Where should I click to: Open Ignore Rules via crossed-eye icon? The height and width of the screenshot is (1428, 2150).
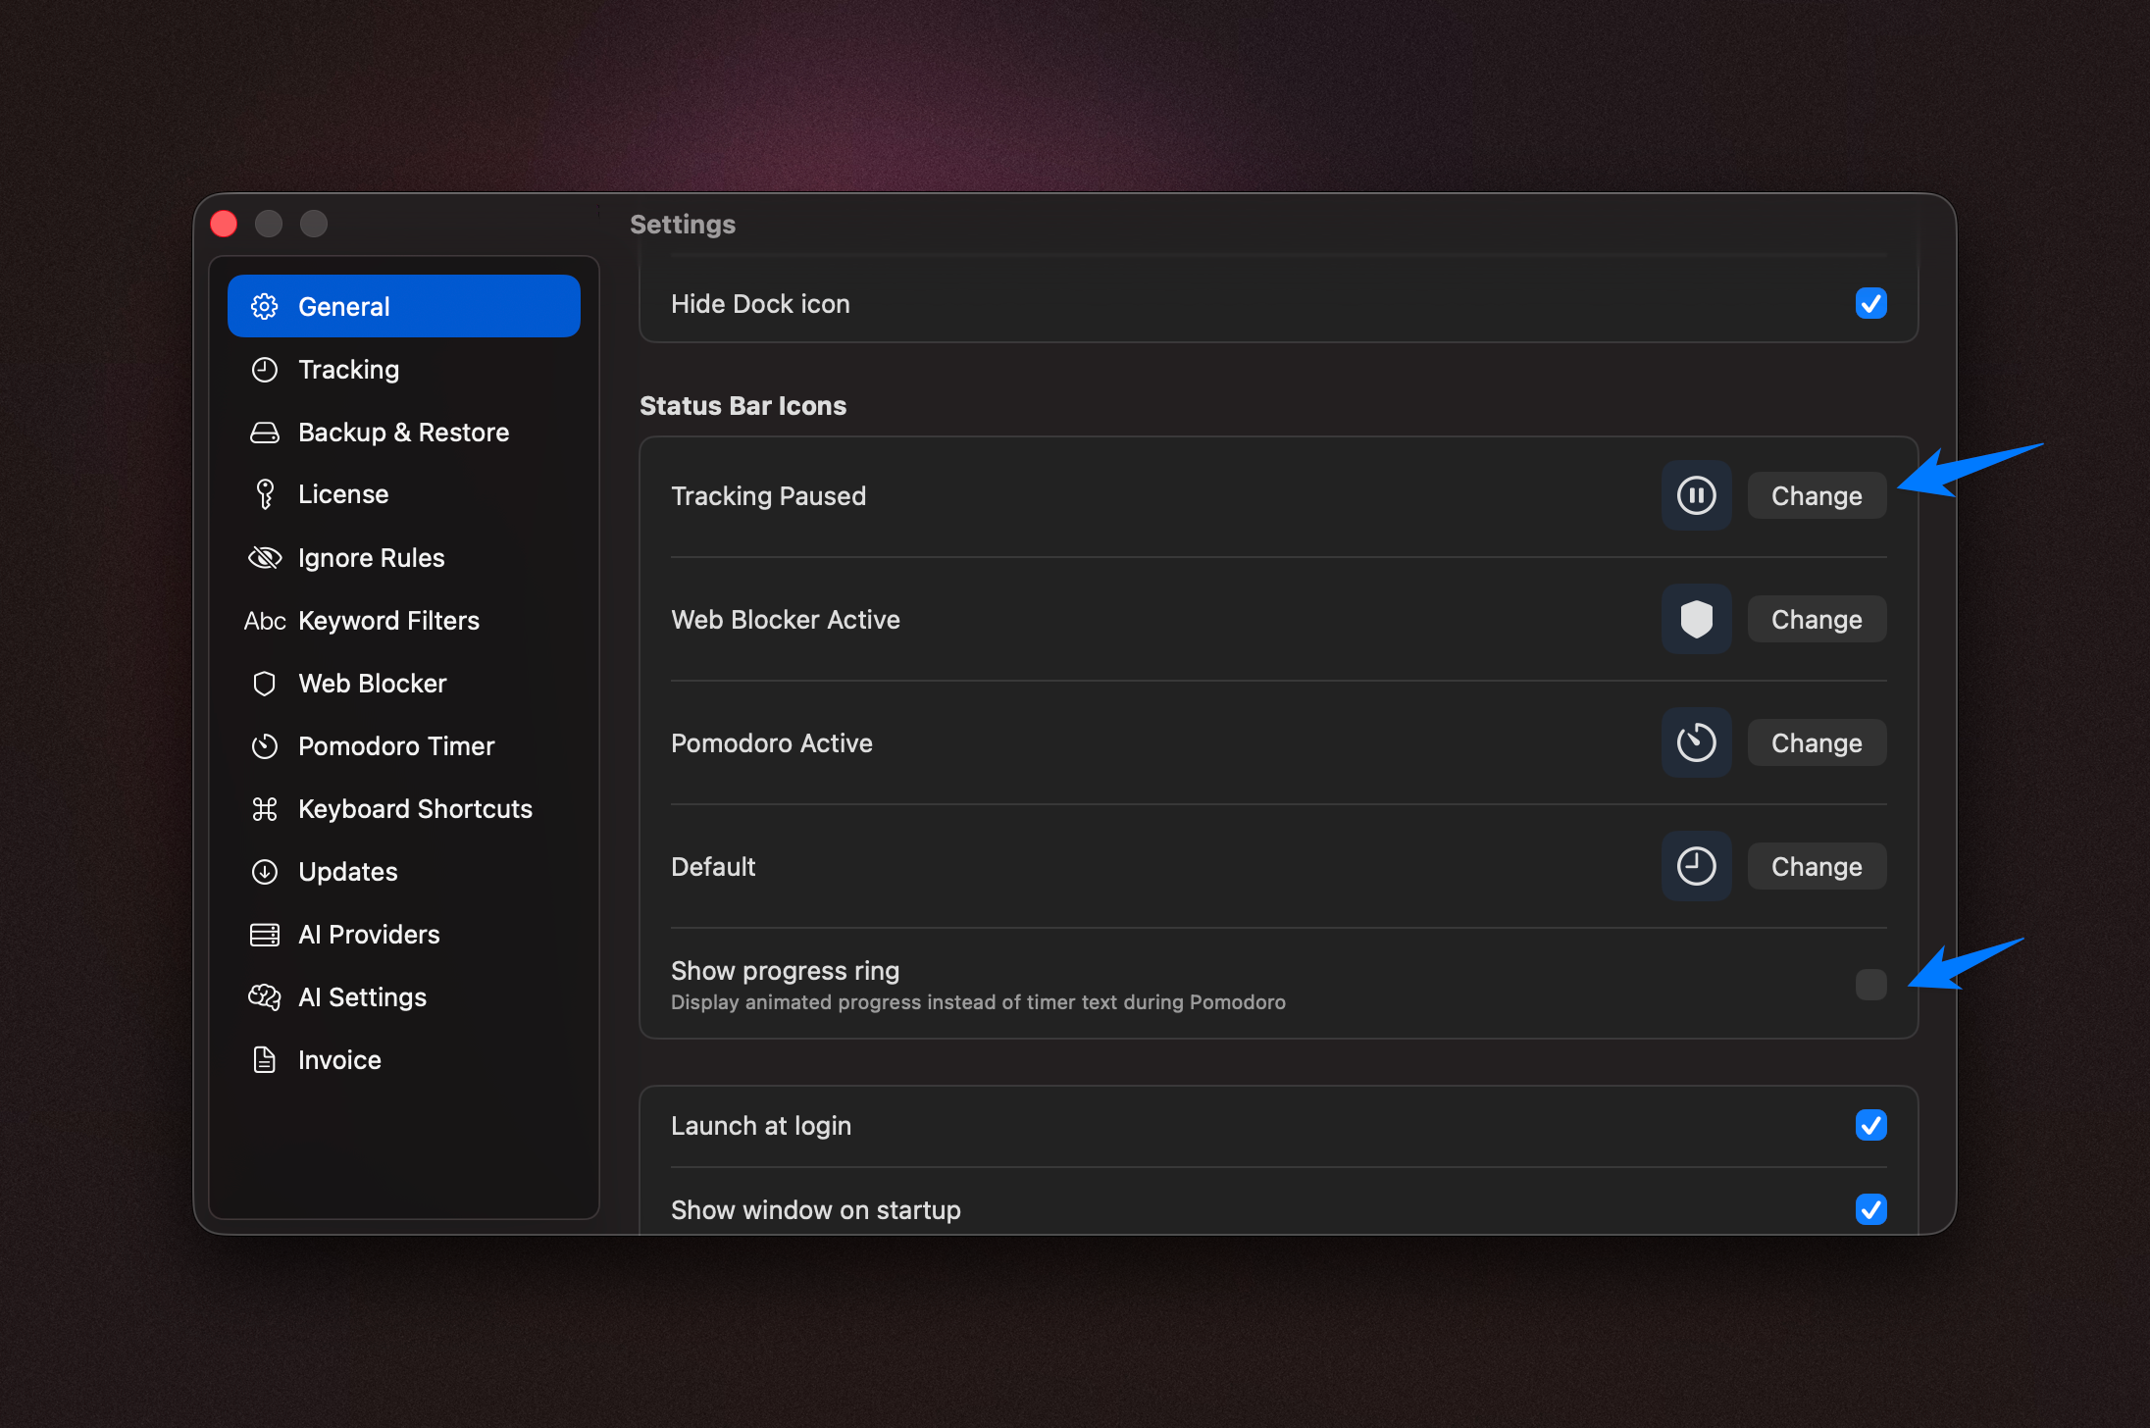pos(265,558)
